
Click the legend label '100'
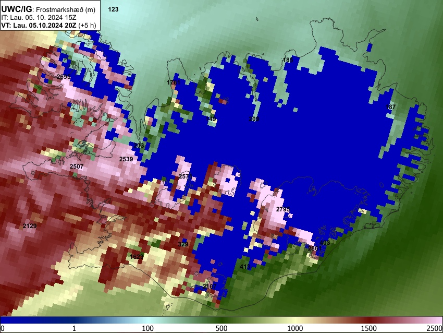147,328
